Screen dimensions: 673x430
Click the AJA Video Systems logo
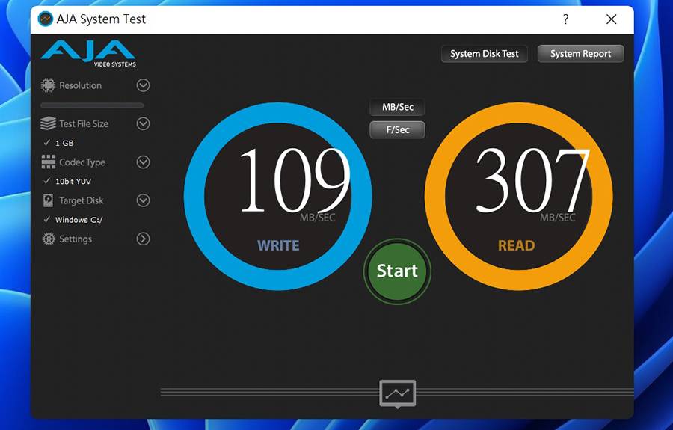(x=88, y=54)
